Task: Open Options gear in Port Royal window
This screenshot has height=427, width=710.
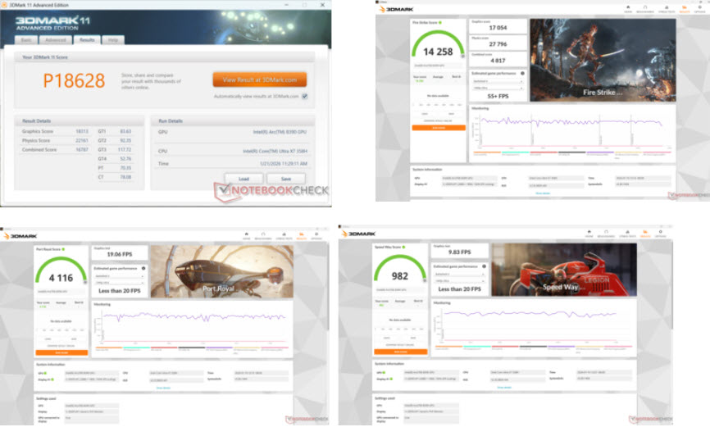Action: pyautogui.click(x=316, y=235)
